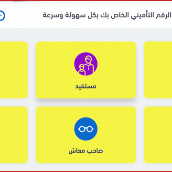Open the مستفيد yellow card
Screen dimensions: 172x172
point(86,70)
